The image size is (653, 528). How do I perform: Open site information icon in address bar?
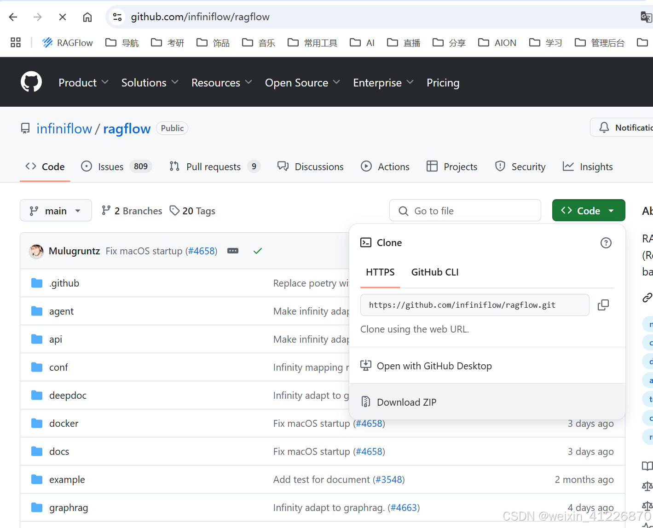pyautogui.click(x=117, y=17)
